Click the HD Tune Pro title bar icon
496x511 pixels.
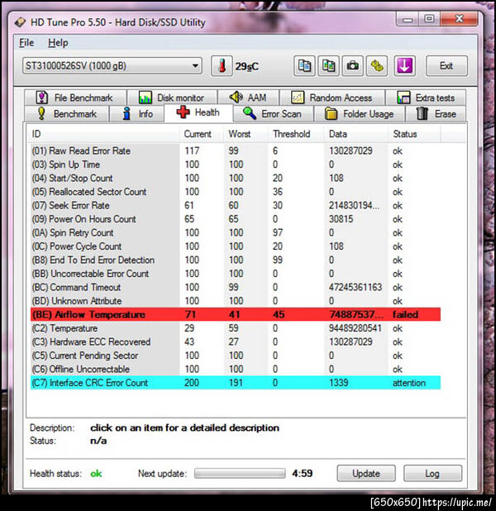[x=20, y=22]
